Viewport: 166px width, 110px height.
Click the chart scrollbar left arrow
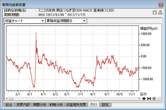tap(7, 99)
